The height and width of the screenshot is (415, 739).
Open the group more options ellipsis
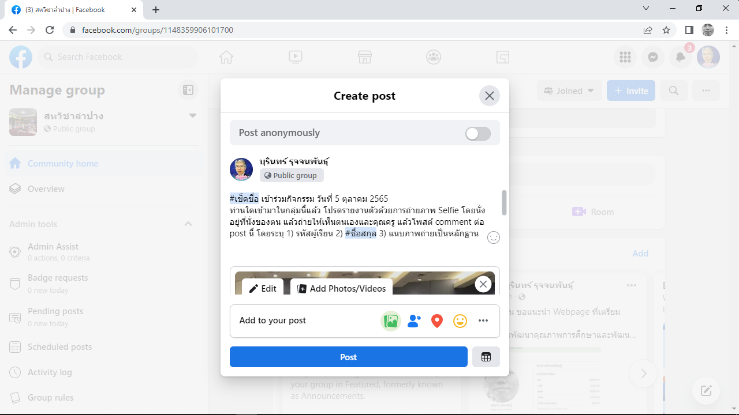(706, 90)
